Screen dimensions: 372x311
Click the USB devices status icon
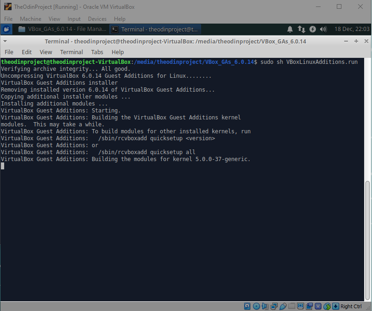(282, 306)
